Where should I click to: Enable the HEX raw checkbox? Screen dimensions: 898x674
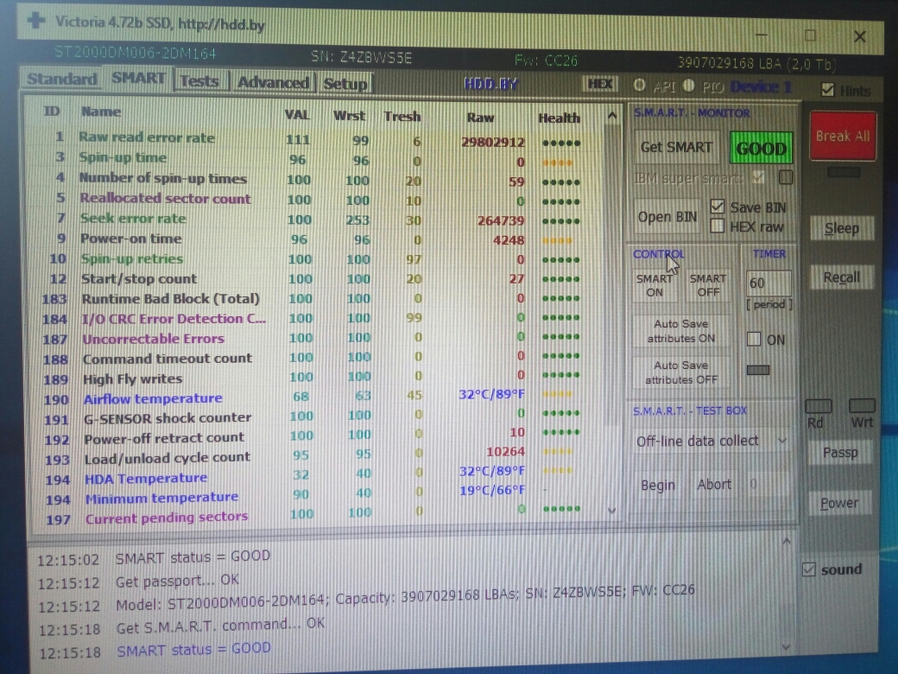pyautogui.click(x=717, y=226)
